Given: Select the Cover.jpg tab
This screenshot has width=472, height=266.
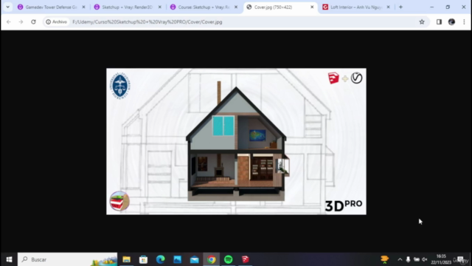Looking at the screenshot, I should (273, 7).
